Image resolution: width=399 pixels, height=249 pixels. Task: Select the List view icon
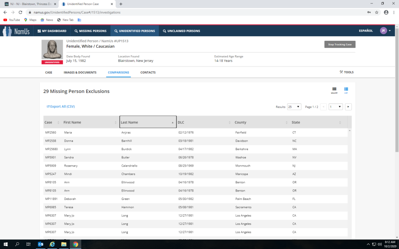(x=346, y=90)
